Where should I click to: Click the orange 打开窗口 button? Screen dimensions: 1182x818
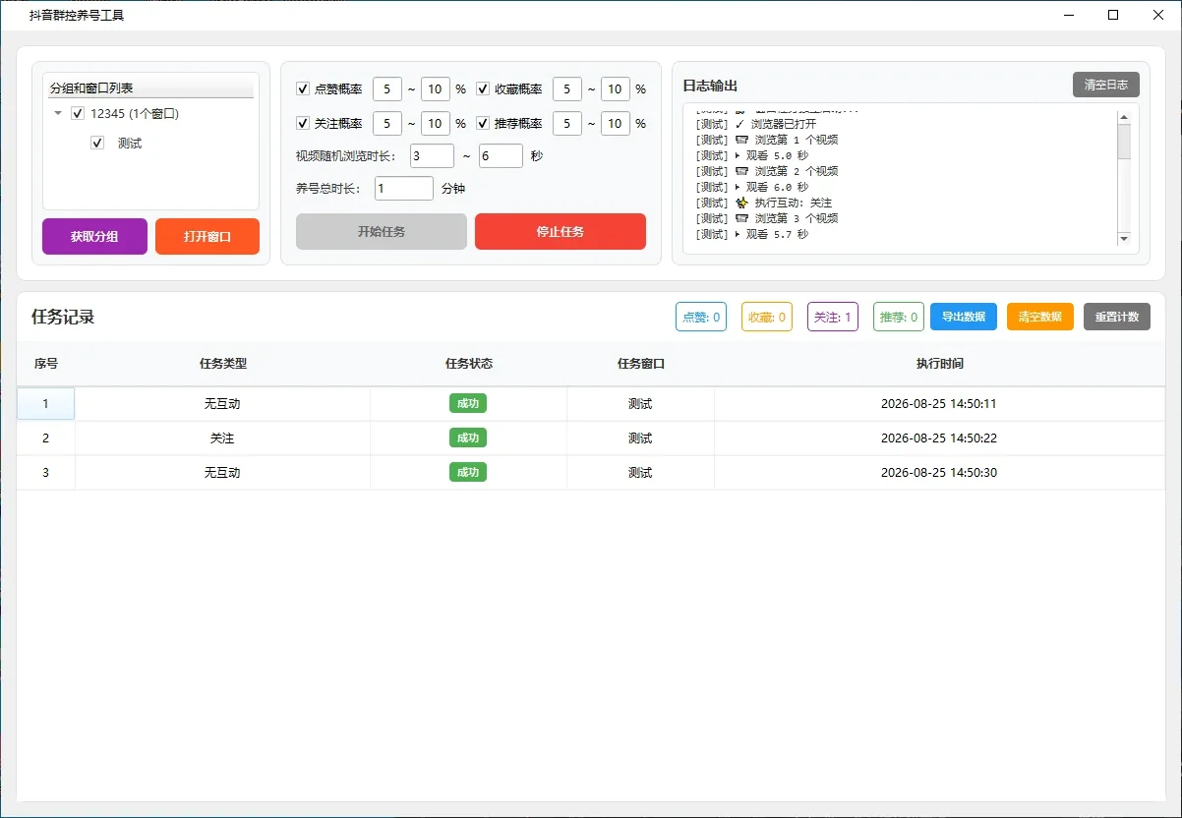(x=207, y=236)
